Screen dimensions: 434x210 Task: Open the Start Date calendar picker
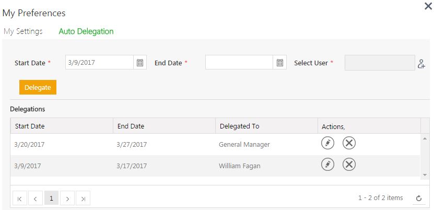pos(140,63)
